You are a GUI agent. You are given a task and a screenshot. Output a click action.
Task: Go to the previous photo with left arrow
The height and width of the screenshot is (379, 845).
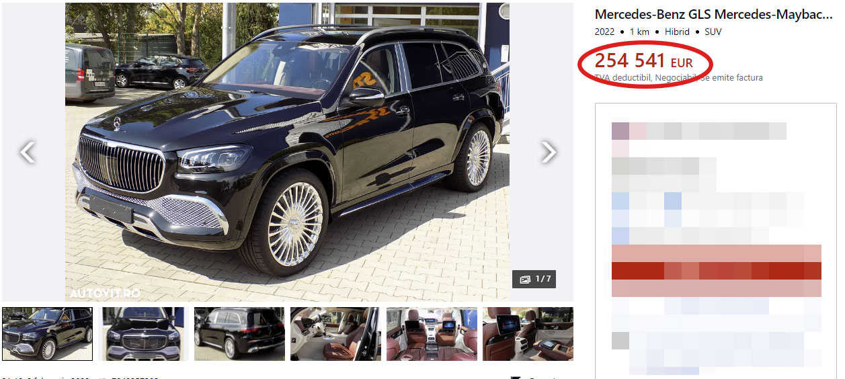click(x=27, y=152)
